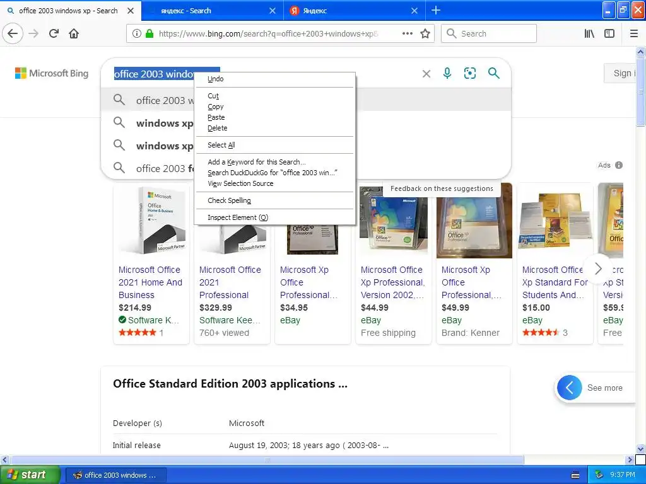Image resolution: width=646 pixels, height=484 pixels.
Task: Select 'Check Spelling' in context menu
Action: [x=275, y=200]
